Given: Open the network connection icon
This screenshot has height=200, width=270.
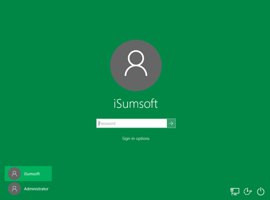Looking at the screenshot, I should click(235, 191).
